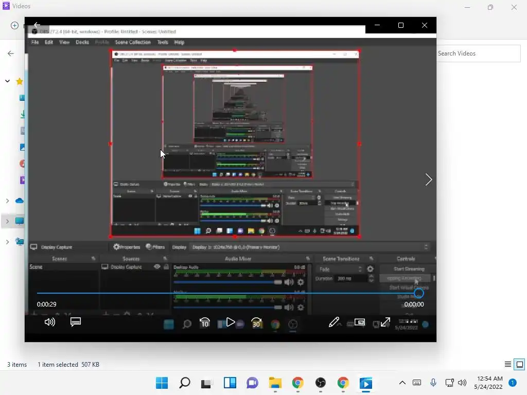This screenshot has width=527, height=395.
Task: Open File Explorer from taskbar
Action: pyautogui.click(x=275, y=383)
